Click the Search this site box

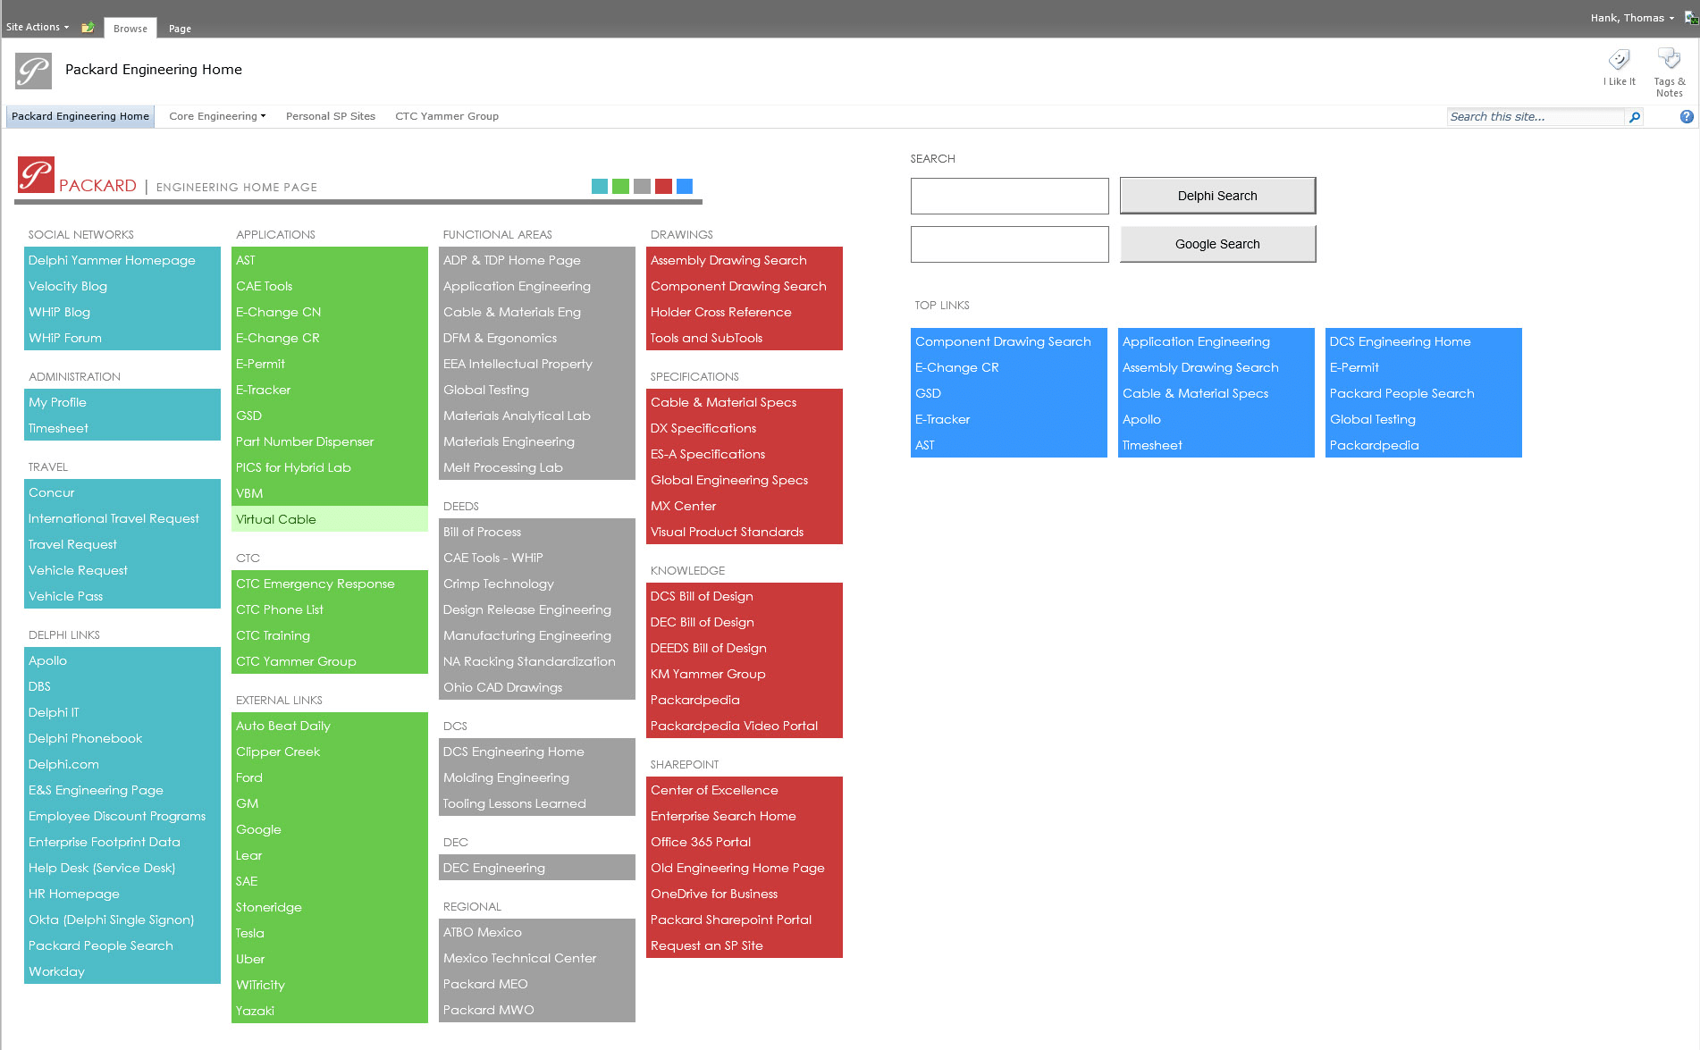pyautogui.click(x=1536, y=117)
